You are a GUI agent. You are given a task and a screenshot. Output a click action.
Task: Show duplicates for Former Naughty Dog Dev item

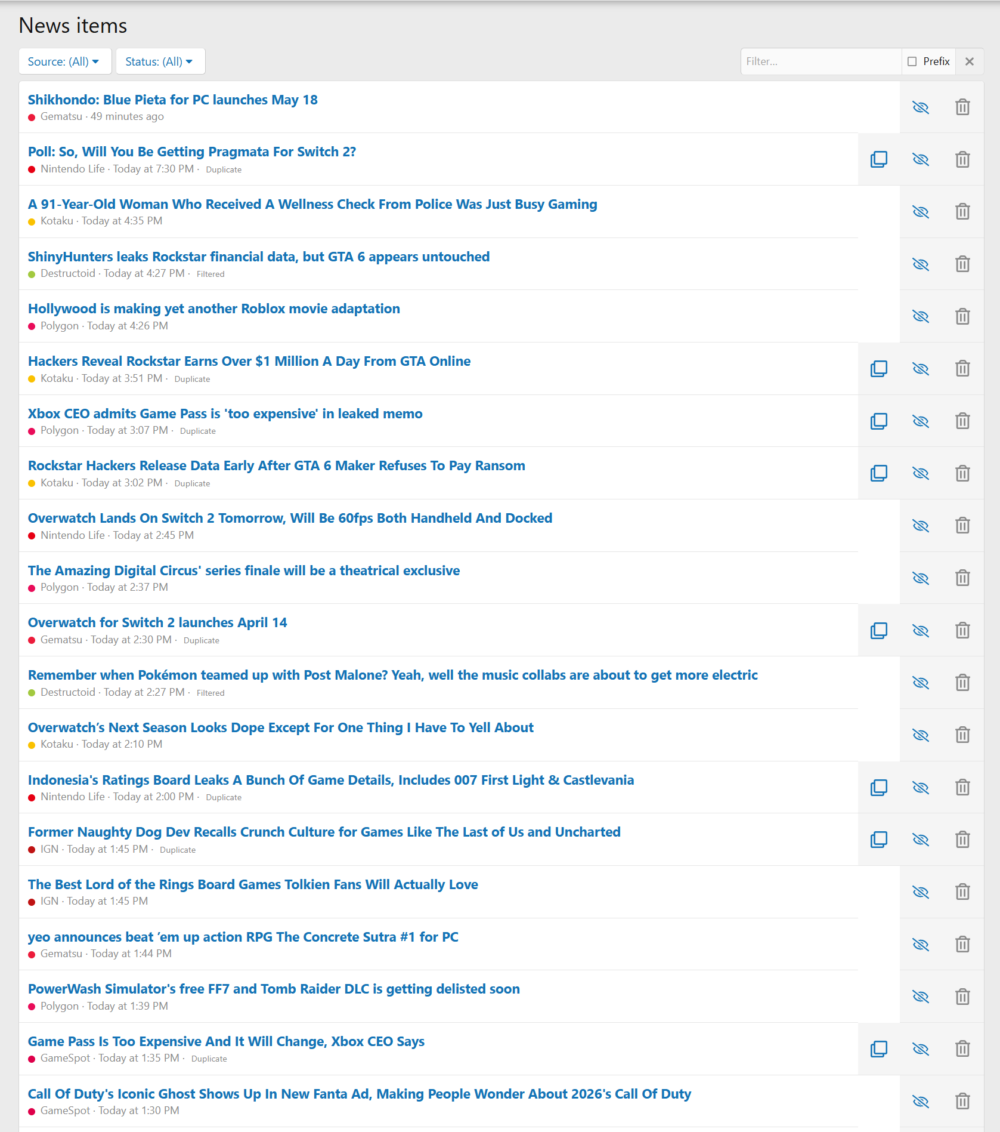[878, 840]
